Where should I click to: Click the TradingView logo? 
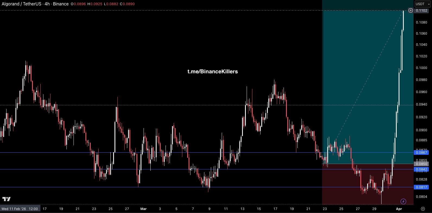click(7, 199)
